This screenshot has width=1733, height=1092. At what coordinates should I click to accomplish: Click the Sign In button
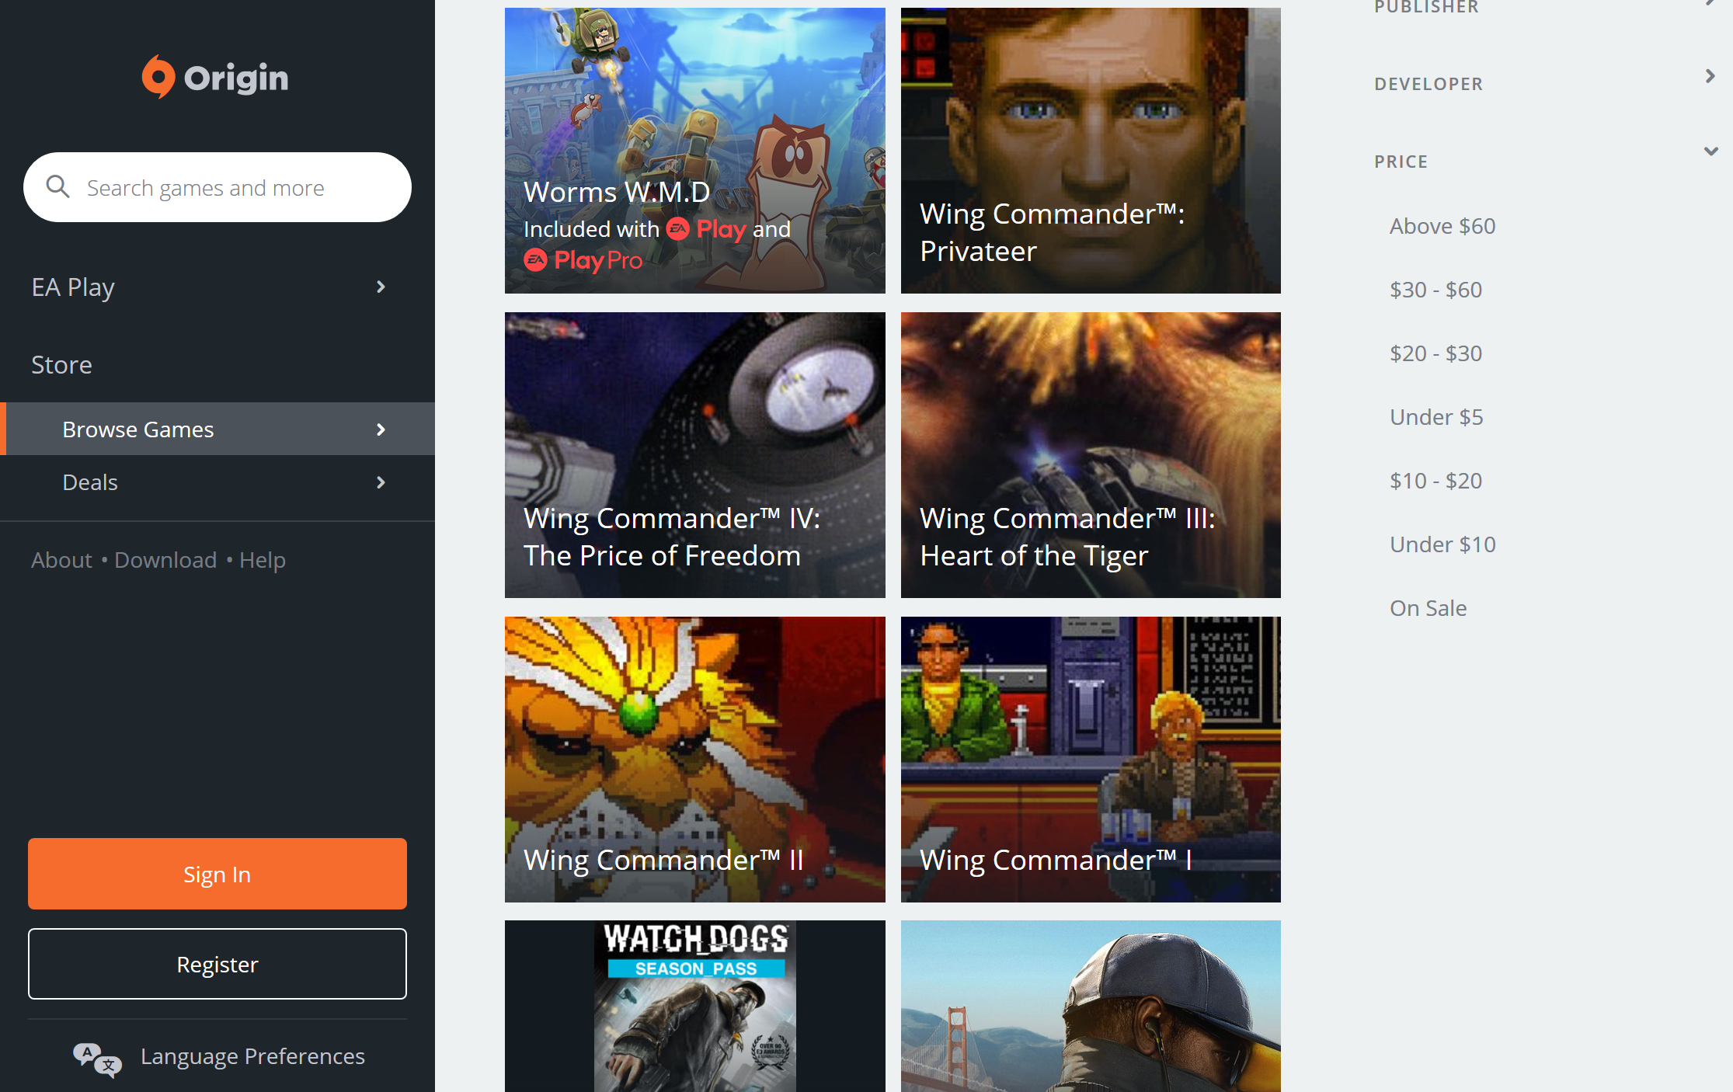point(216,875)
